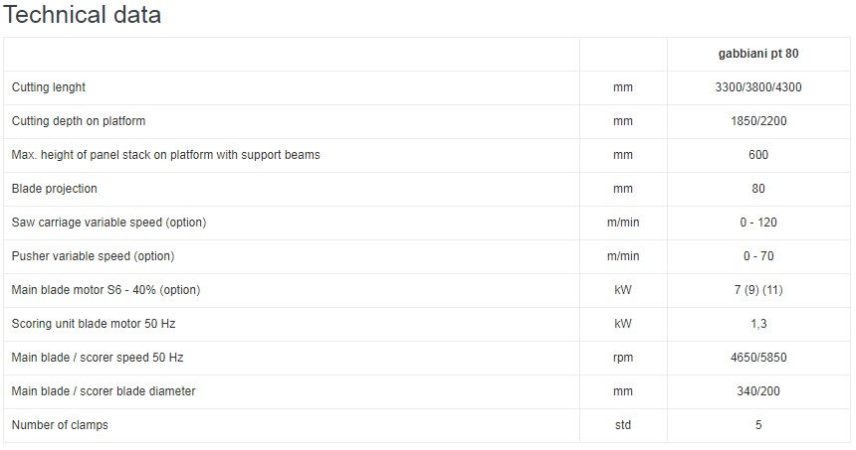Select the 3300/3800/4300 value cell
Screen dimensions: 856x450
[758, 87]
